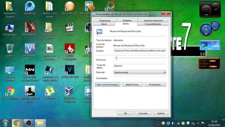Click the blue dial meter gadget
The image size is (225, 127).
click(x=210, y=28)
